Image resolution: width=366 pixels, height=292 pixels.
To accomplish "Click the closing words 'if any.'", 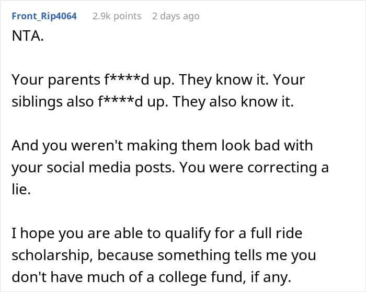I will pyautogui.click(x=271, y=277).
